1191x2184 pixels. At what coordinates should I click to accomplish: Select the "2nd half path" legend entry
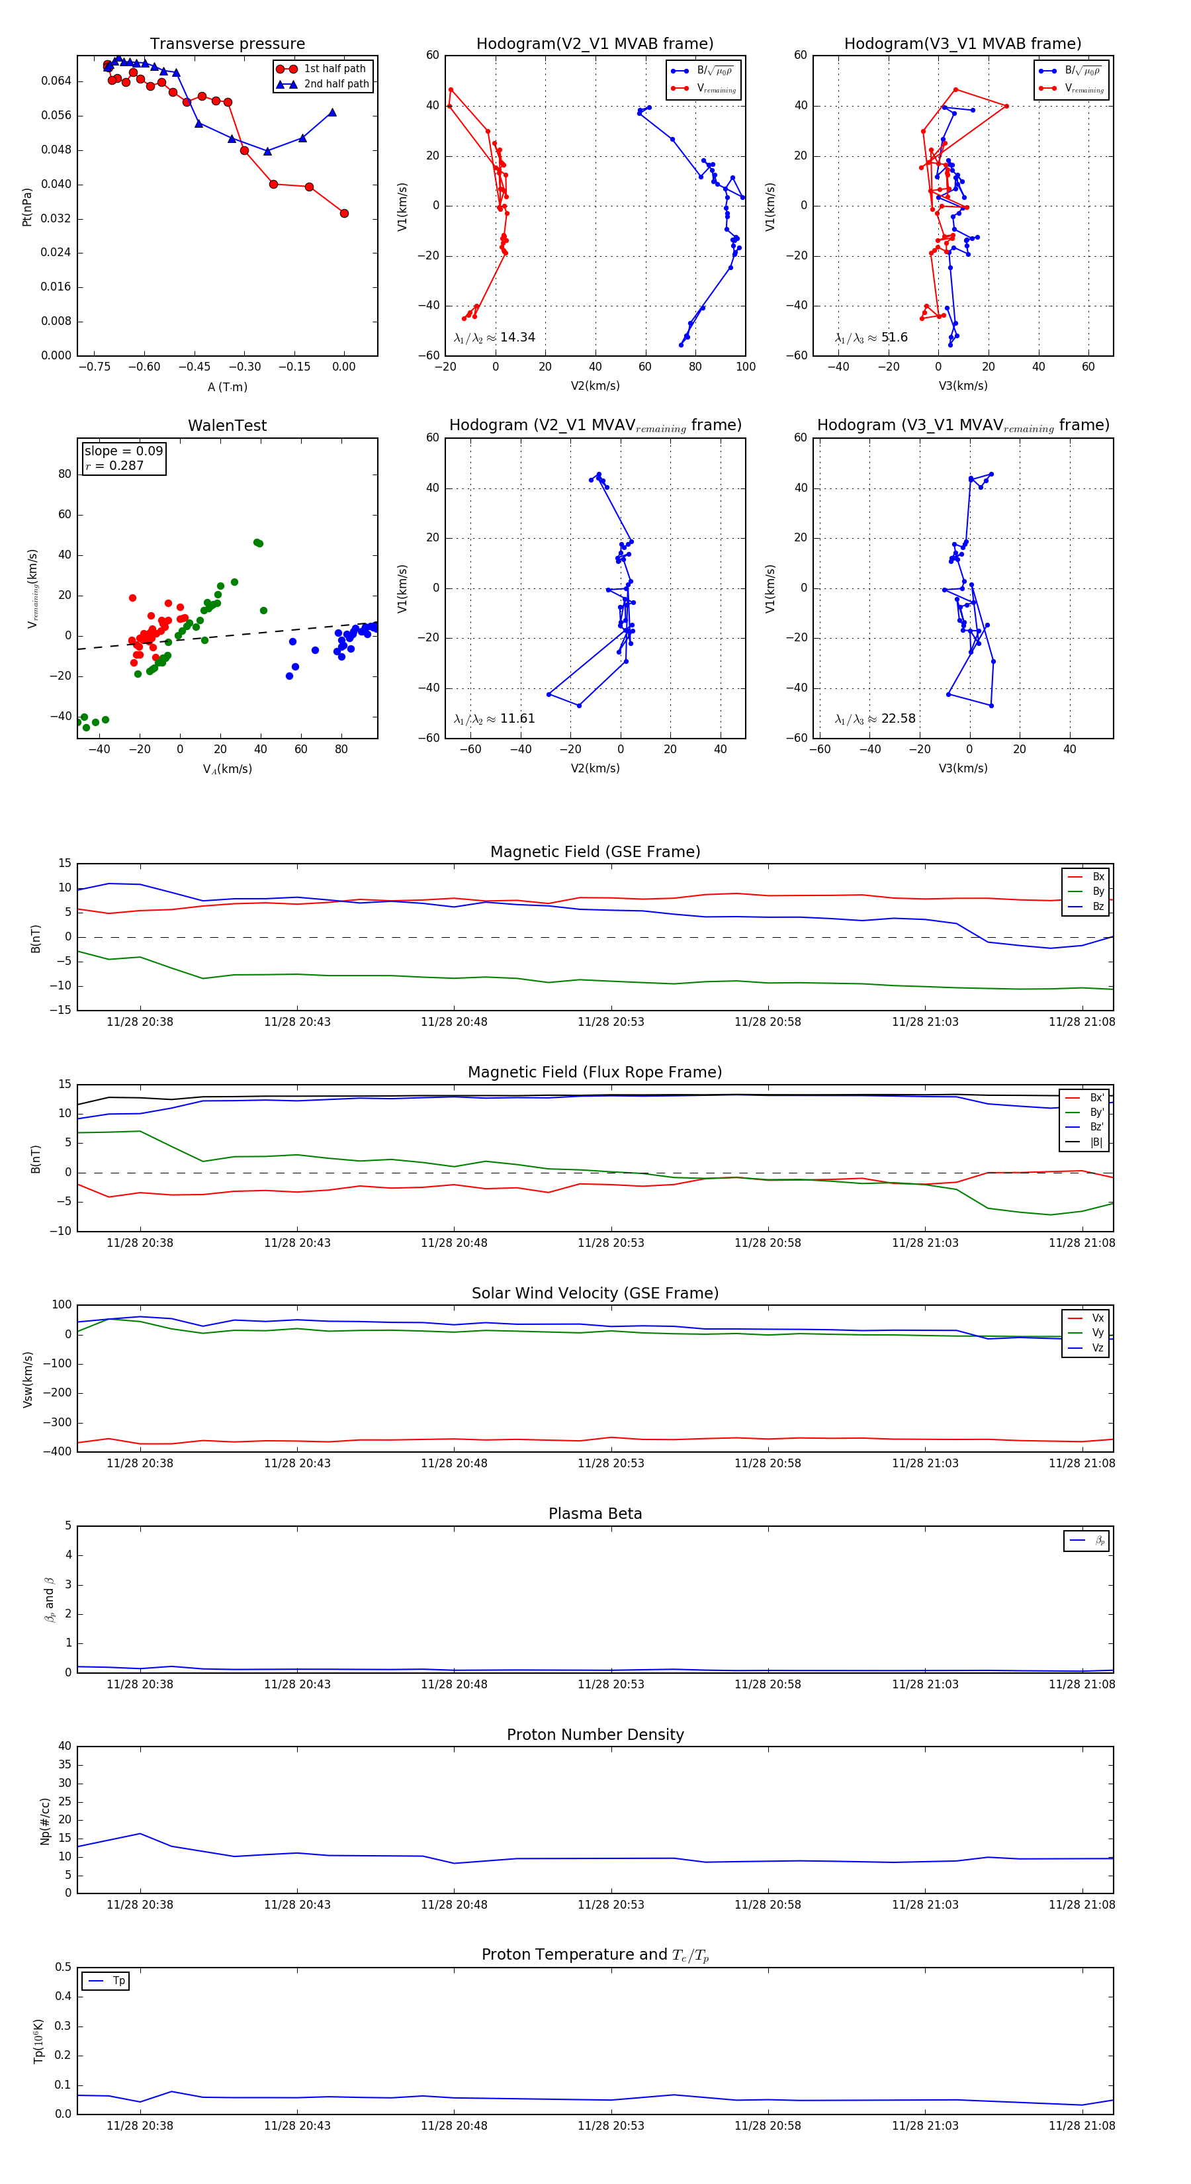pos(323,84)
